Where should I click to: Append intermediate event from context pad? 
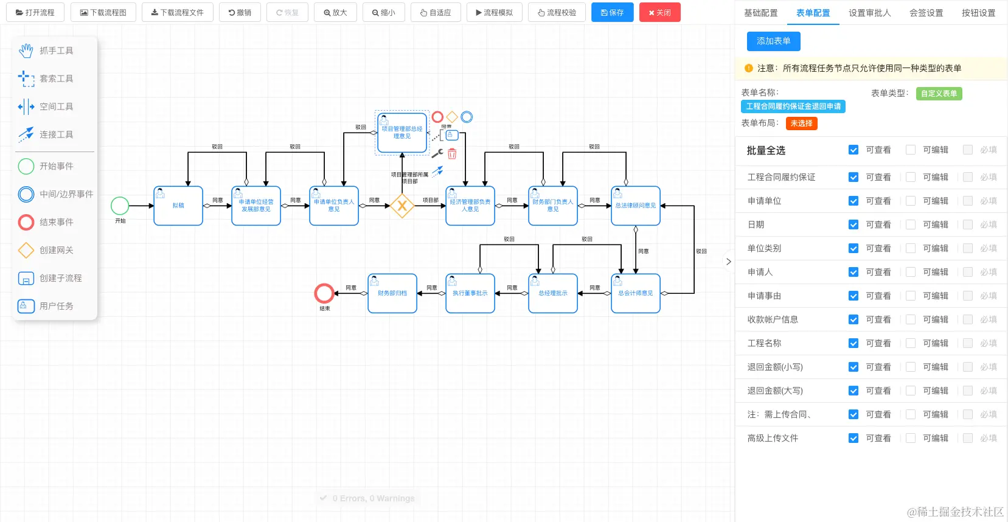click(467, 117)
